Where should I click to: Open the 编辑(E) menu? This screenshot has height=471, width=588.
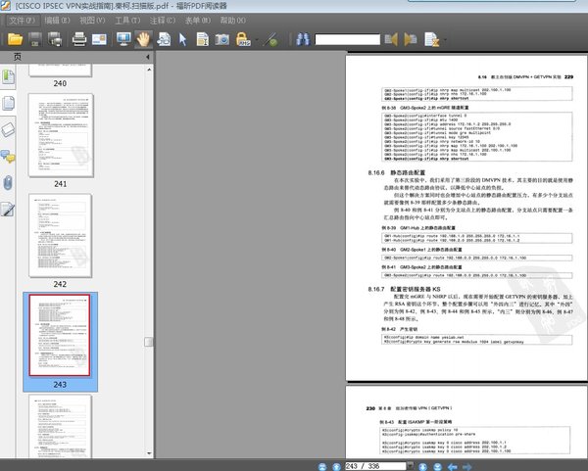click(57, 21)
